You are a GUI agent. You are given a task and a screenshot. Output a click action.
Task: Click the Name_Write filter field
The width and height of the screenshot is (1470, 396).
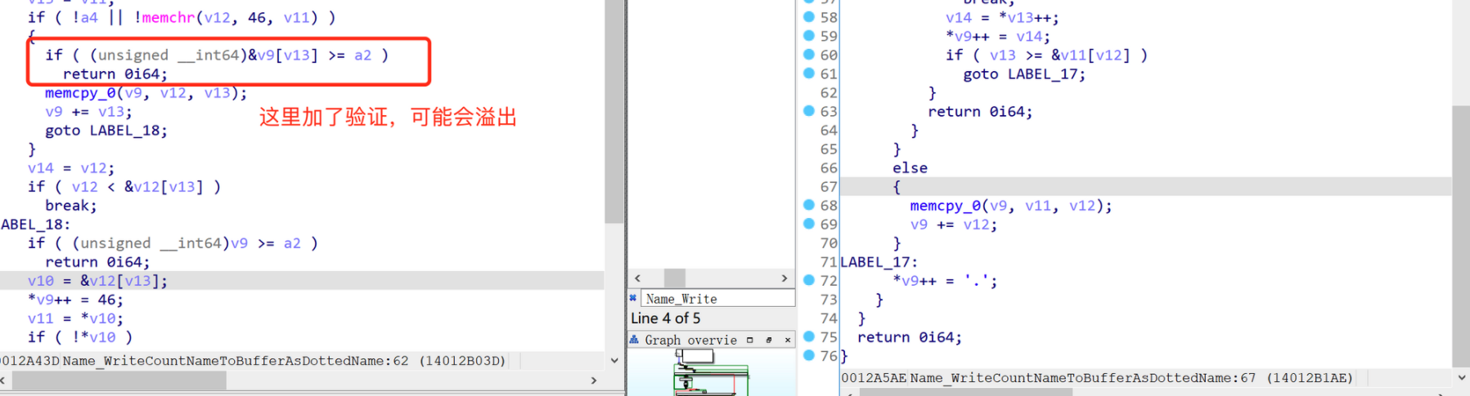click(717, 299)
